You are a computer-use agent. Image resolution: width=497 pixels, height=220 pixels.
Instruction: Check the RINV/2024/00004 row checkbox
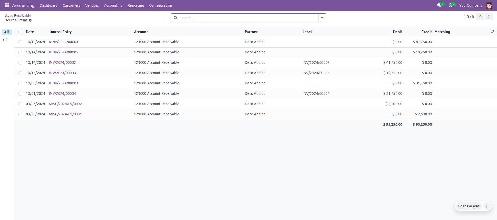(20, 42)
